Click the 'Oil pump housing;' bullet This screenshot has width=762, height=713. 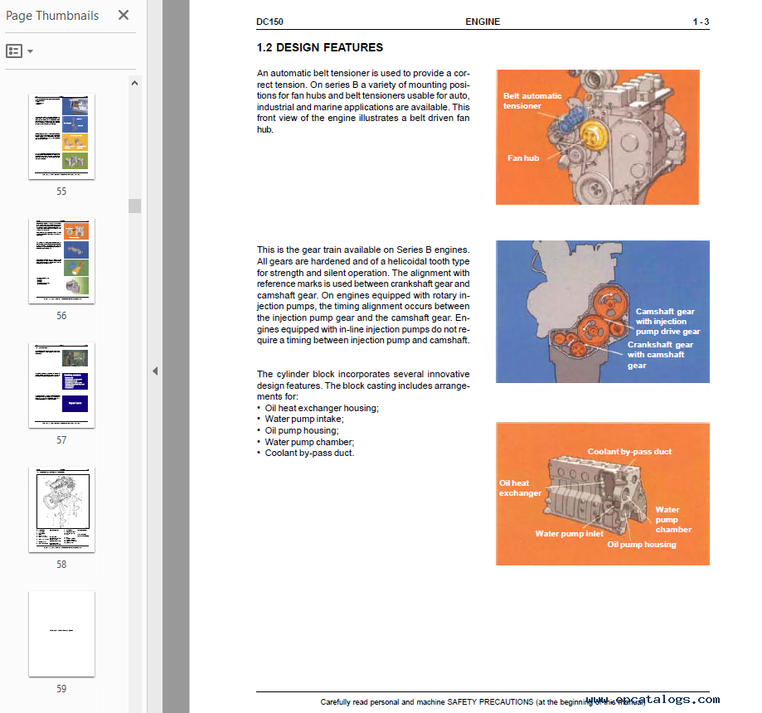click(298, 430)
